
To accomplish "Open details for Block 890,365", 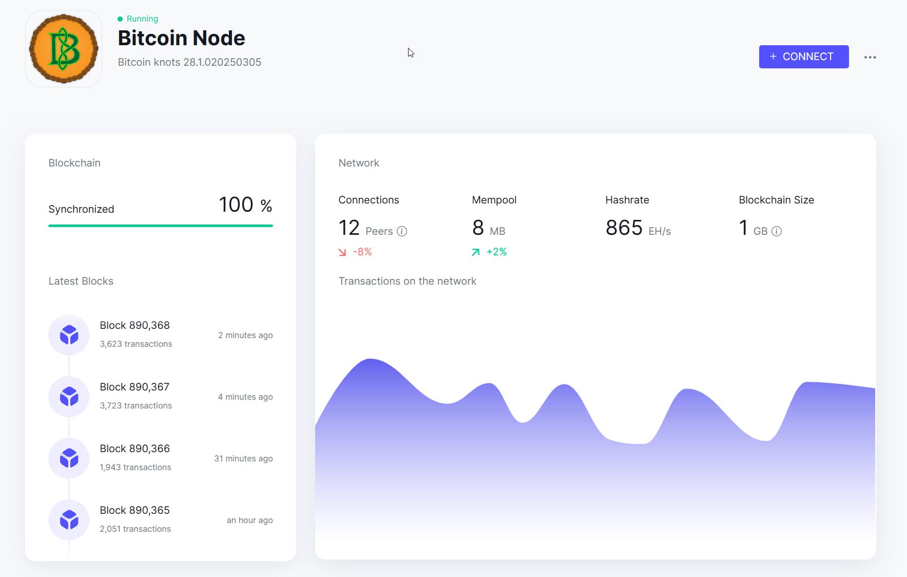I will pos(134,510).
